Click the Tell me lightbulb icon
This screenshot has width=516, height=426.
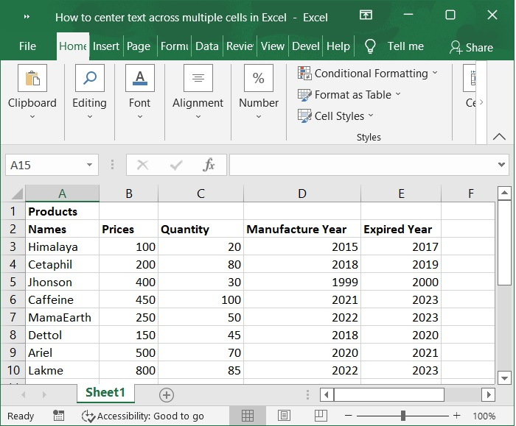(x=370, y=46)
